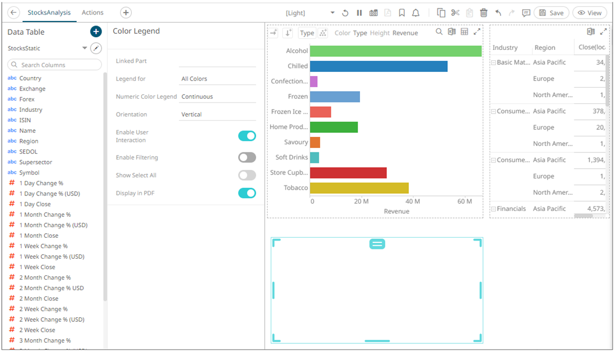Click in the Search Columns field

(x=55, y=65)
